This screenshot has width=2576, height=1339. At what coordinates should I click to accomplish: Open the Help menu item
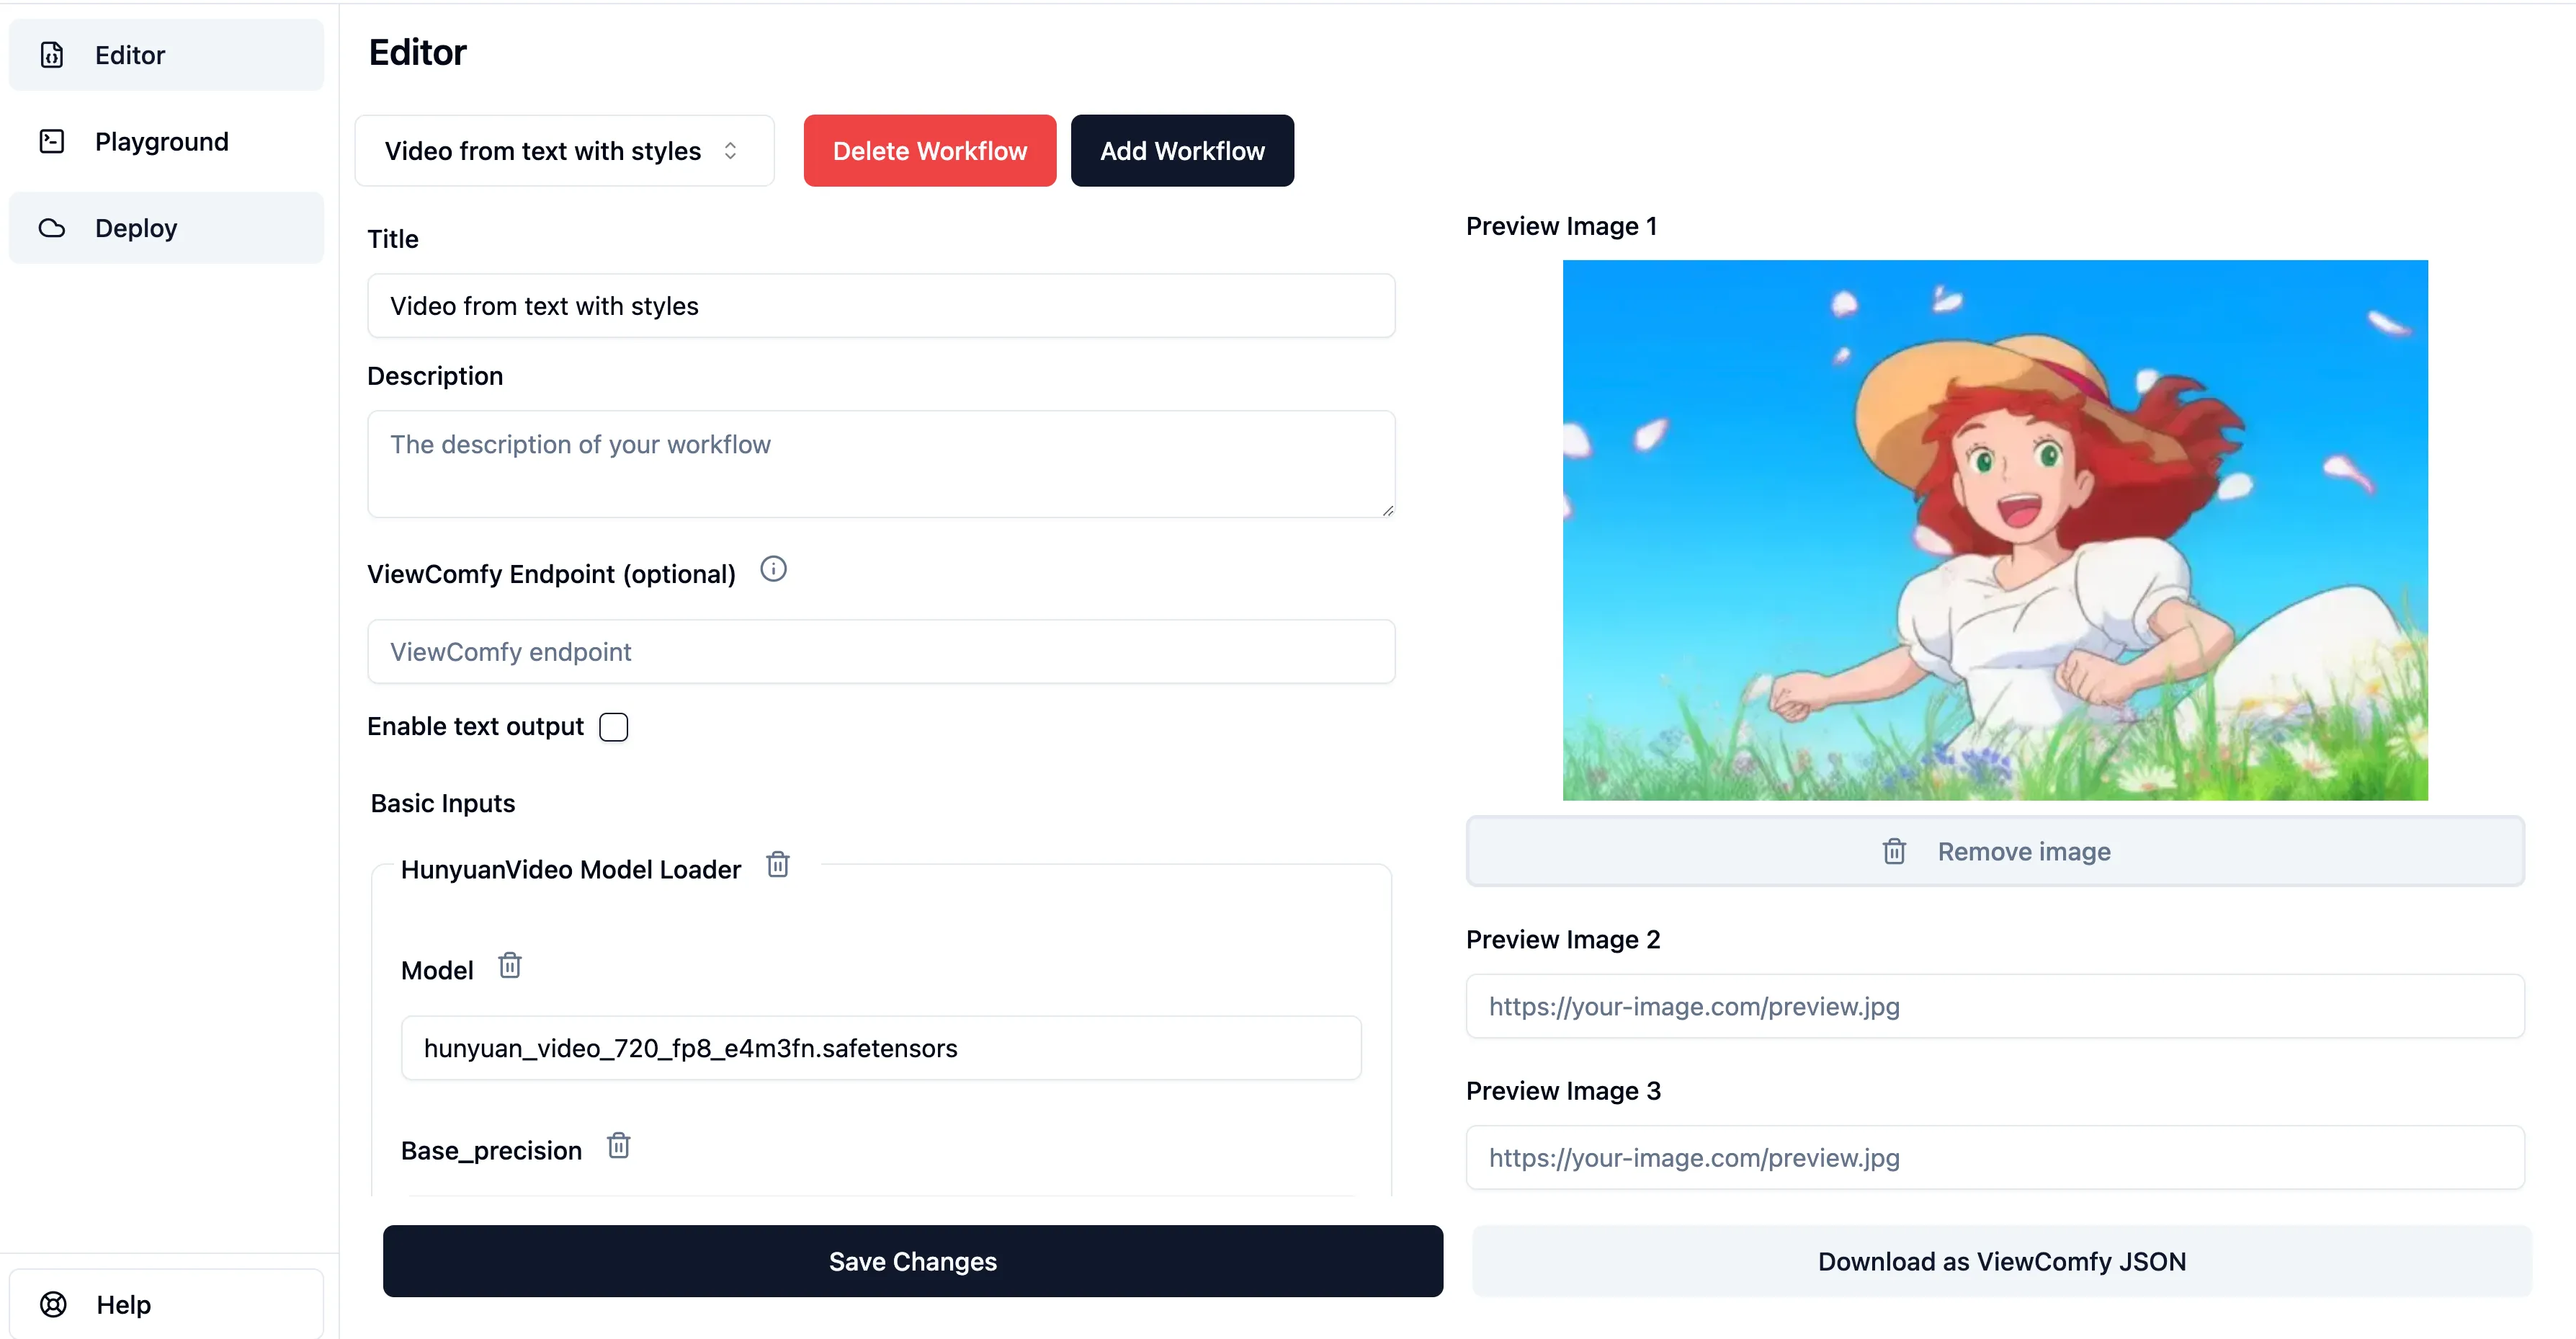(x=166, y=1304)
